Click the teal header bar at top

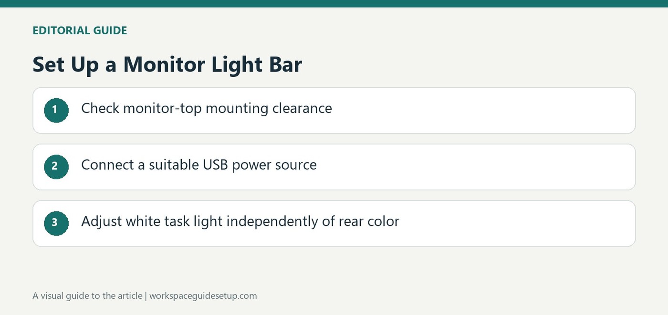[334, 3]
